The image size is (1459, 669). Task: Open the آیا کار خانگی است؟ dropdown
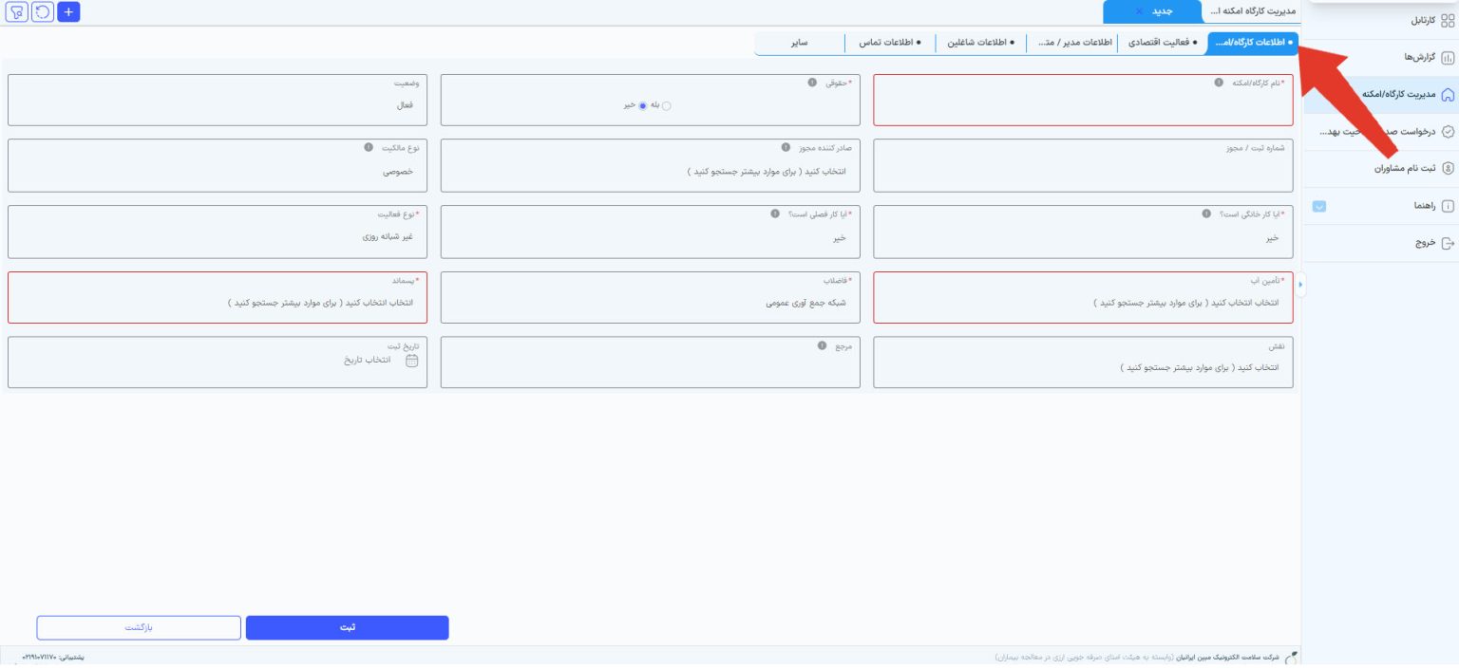(1083, 232)
